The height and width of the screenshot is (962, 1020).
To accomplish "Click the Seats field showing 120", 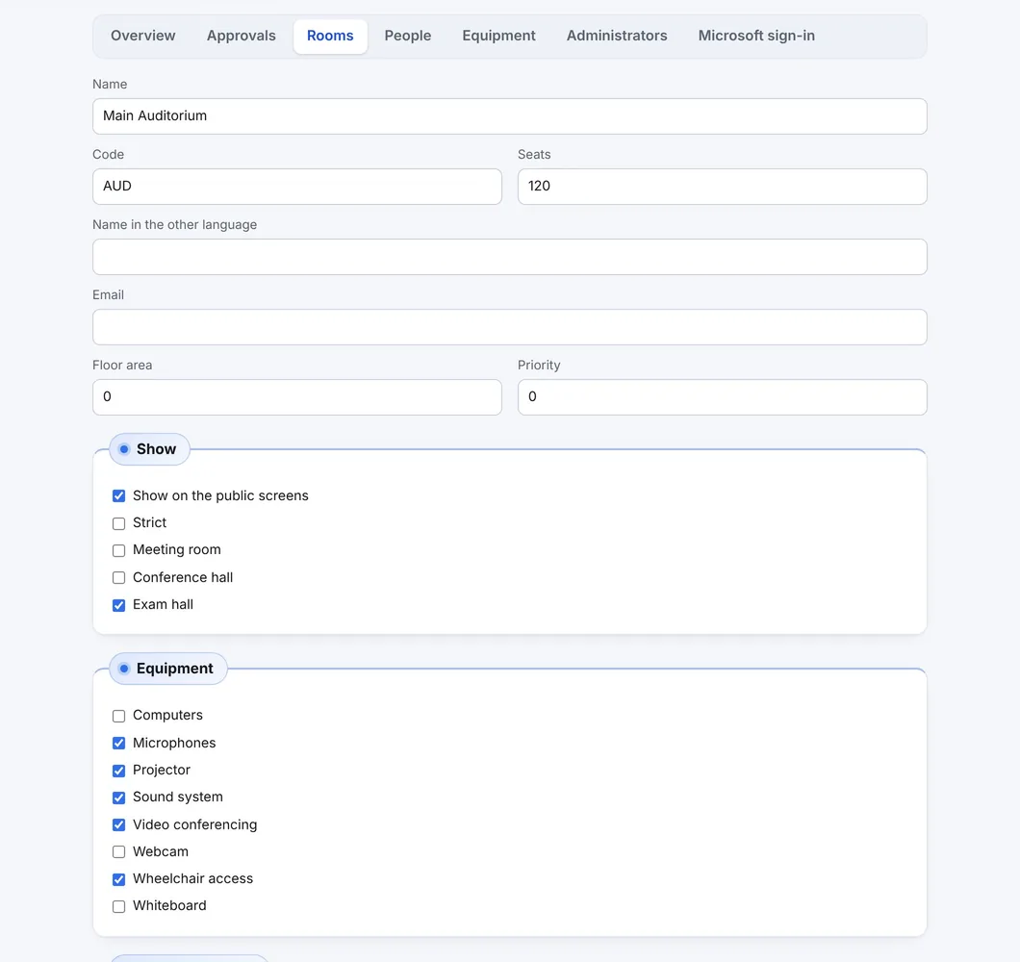I will coord(722,187).
